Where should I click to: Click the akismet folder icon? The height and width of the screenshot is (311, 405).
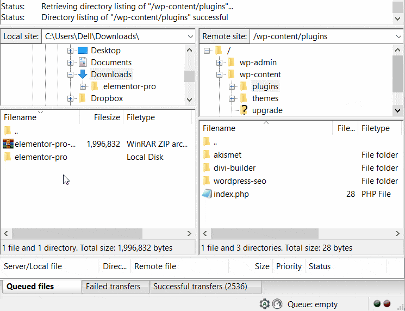click(207, 155)
